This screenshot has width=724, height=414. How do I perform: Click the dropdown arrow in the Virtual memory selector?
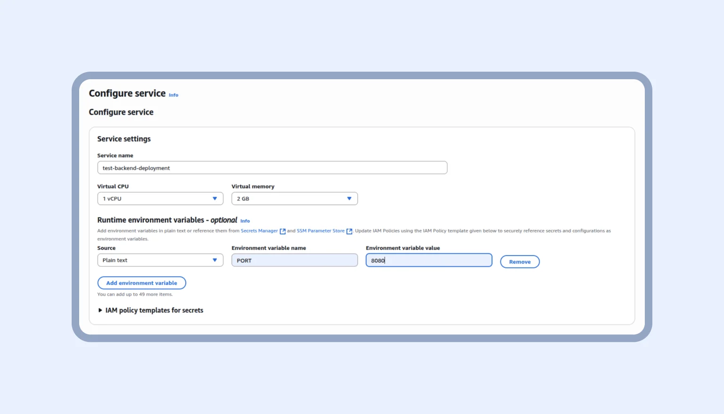point(350,199)
